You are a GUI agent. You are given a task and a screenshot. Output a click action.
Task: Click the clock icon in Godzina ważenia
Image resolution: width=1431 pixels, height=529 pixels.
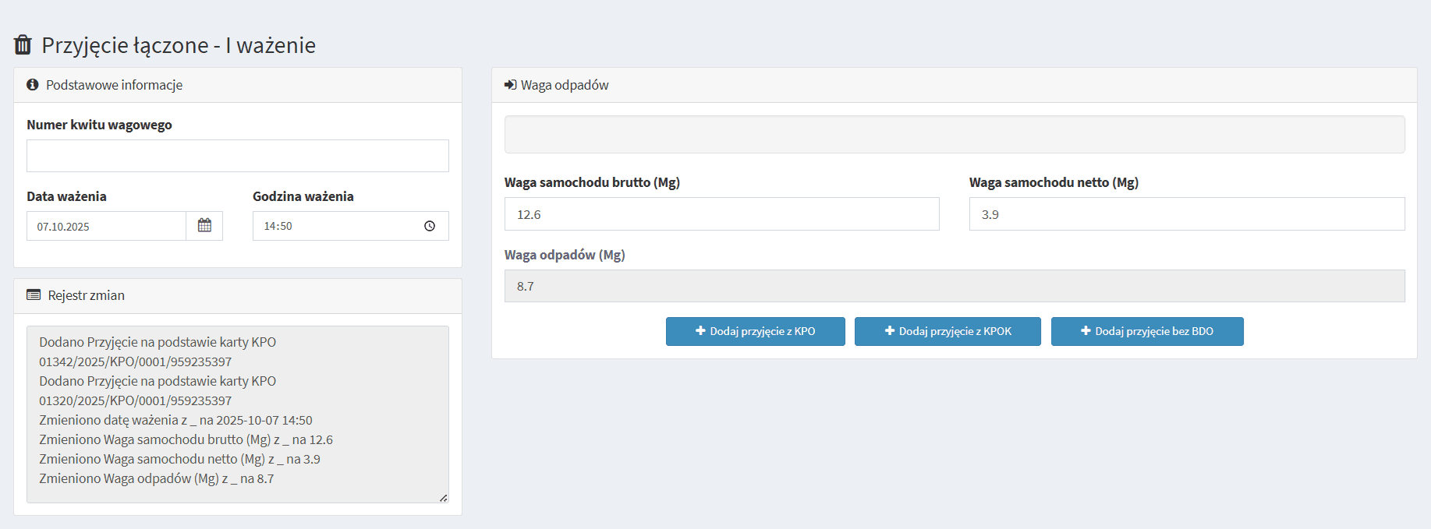[x=430, y=226]
